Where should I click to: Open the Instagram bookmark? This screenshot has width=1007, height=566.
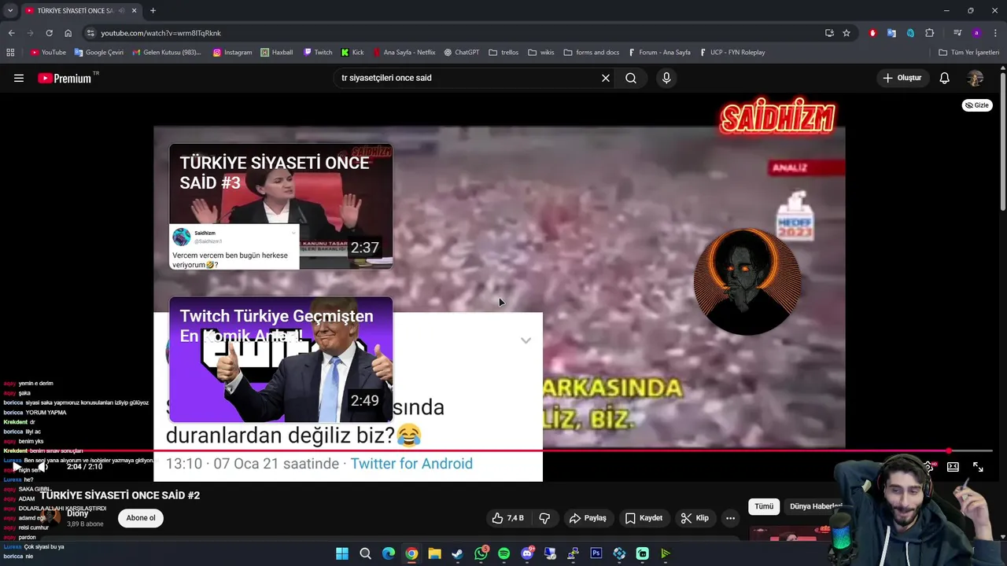point(233,53)
